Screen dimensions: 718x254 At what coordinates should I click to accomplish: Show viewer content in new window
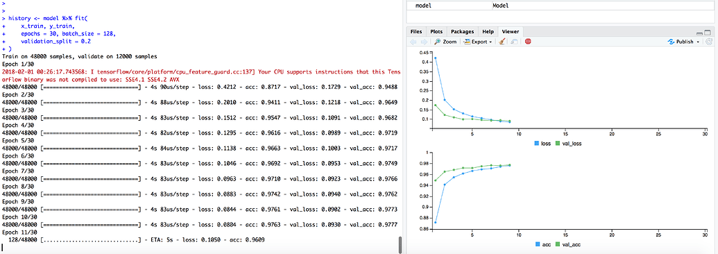pyautogui.click(x=514, y=42)
